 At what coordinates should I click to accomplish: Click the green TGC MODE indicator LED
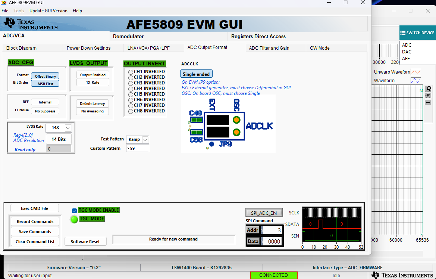pyautogui.click(x=74, y=219)
